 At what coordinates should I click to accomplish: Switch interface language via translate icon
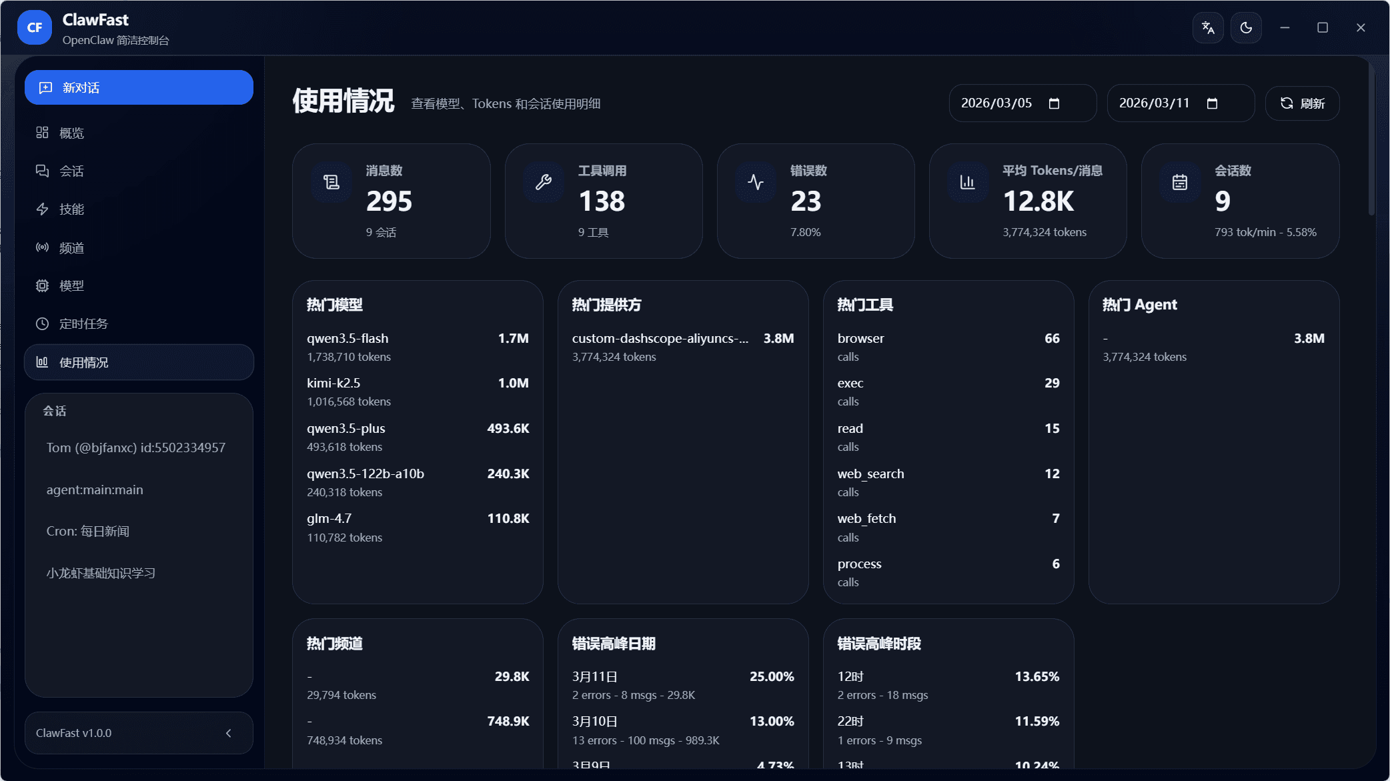[1208, 27]
